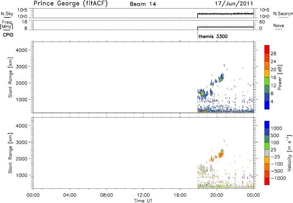The image size is (293, 203).
Task: Click the 'Slant Range [km]' label of velocity panel
Action: [10, 153]
